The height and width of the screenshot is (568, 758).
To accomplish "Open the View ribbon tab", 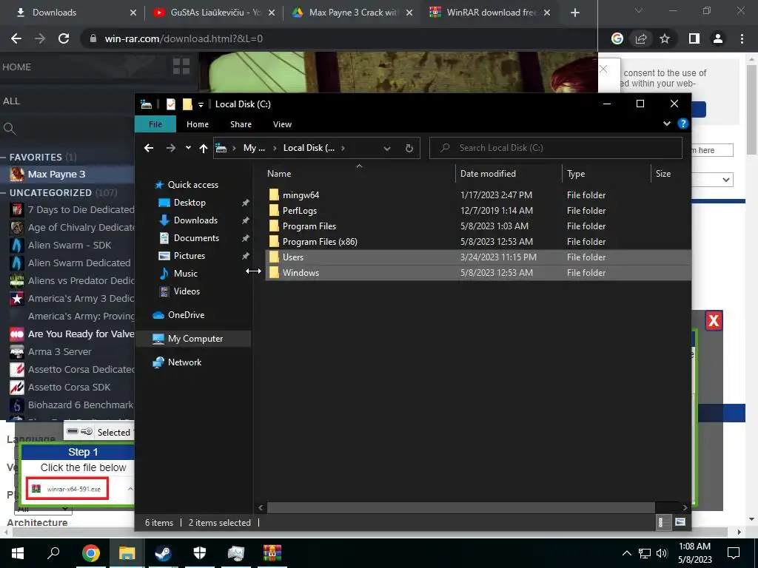I will (282, 124).
